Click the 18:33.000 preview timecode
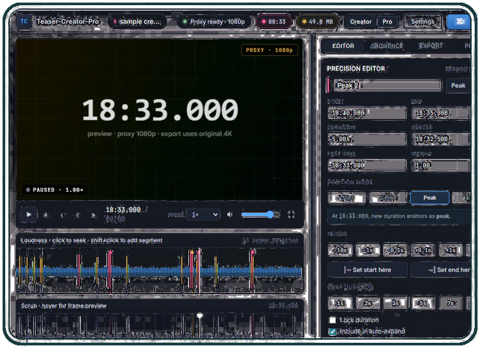 click(160, 110)
